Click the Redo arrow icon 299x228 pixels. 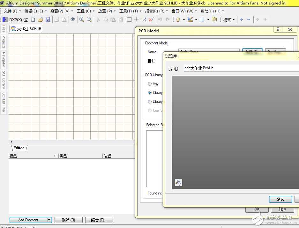click(168, 19)
